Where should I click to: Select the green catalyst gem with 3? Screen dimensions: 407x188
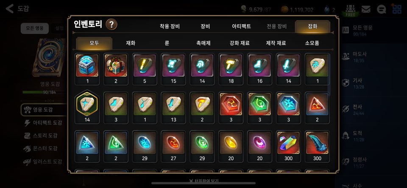[260, 108]
